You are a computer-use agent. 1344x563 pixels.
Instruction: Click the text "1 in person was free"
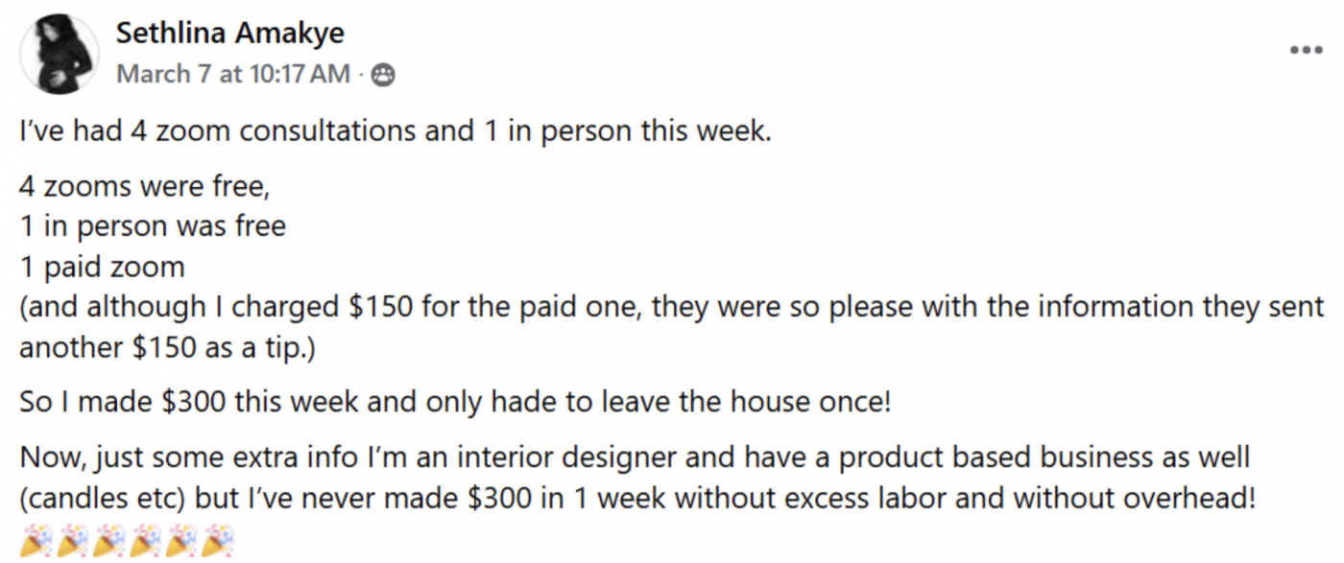[153, 226]
